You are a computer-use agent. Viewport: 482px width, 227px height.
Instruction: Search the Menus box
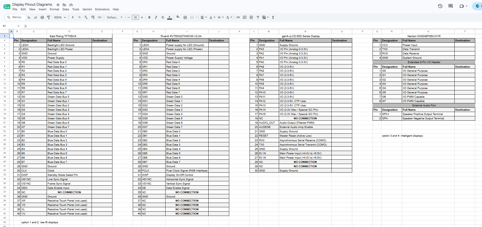point(15,17)
